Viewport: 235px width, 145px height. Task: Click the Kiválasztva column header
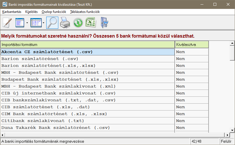coord(192,45)
